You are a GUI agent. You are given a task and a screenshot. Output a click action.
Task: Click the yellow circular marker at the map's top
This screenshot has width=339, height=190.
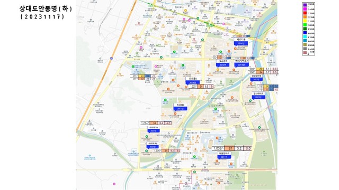point(185,11)
